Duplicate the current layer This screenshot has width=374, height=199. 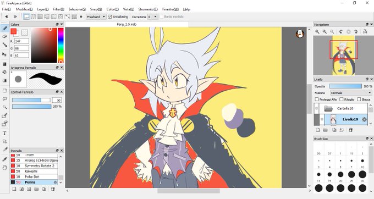334,130
